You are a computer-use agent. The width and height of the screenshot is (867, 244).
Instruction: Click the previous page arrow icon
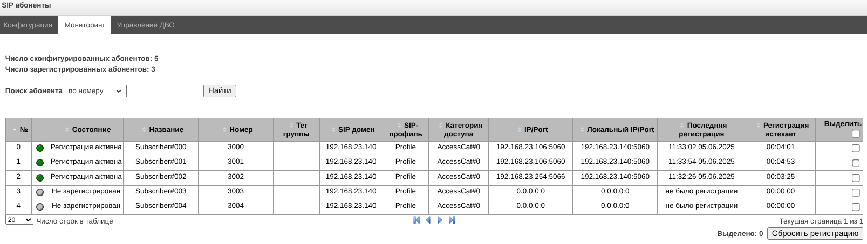pyautogui.click(x=428, y=220)
